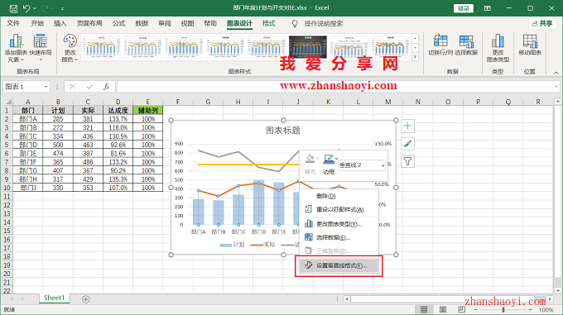
Task: Click the zoom out minus button
Action: [x=475, y=309]
